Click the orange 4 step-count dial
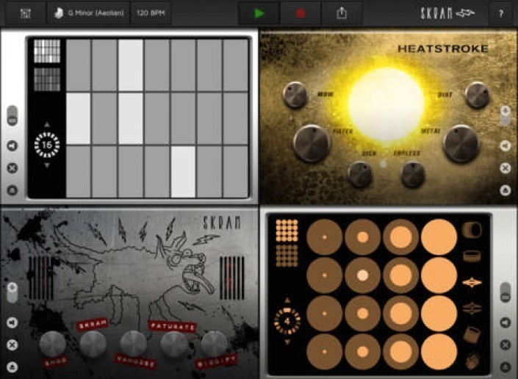This screenshot has height=379, width=518. (287, 320)
